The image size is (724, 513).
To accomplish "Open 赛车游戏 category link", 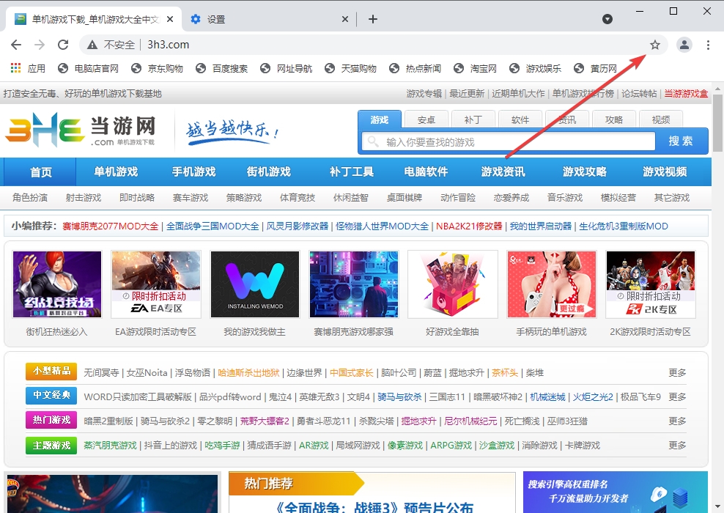I will pos(191,198).
